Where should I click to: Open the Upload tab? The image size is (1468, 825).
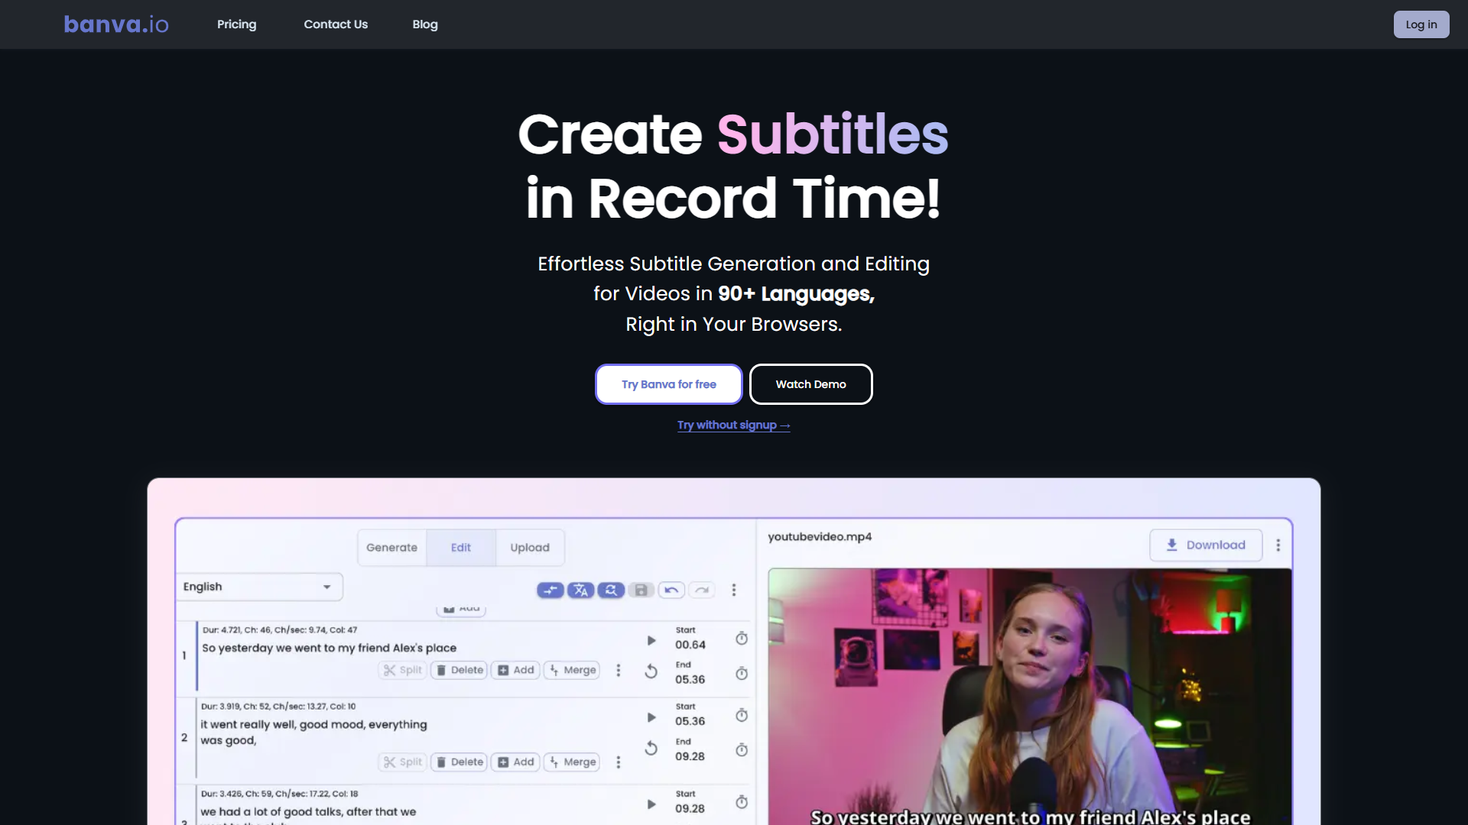coord(530,548)
